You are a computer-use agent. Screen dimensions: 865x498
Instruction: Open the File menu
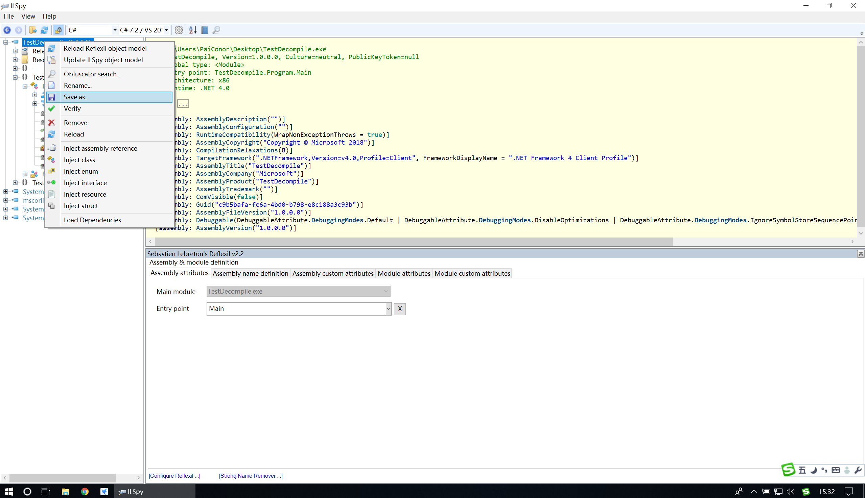[x=8, y=16]
